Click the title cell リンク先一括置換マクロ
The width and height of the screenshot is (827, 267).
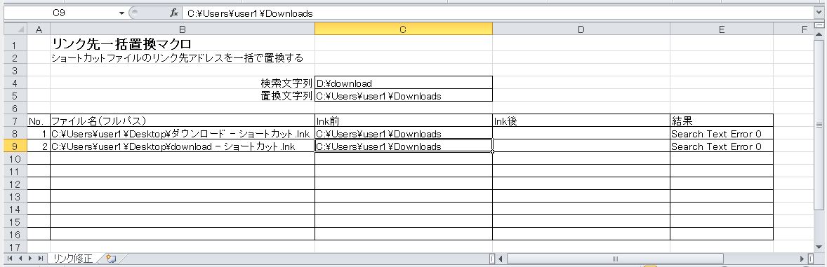click(183, 44)
